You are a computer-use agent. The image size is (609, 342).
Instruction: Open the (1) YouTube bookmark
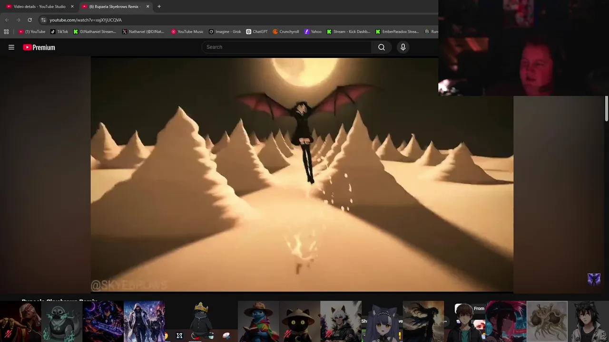point(32,32)
